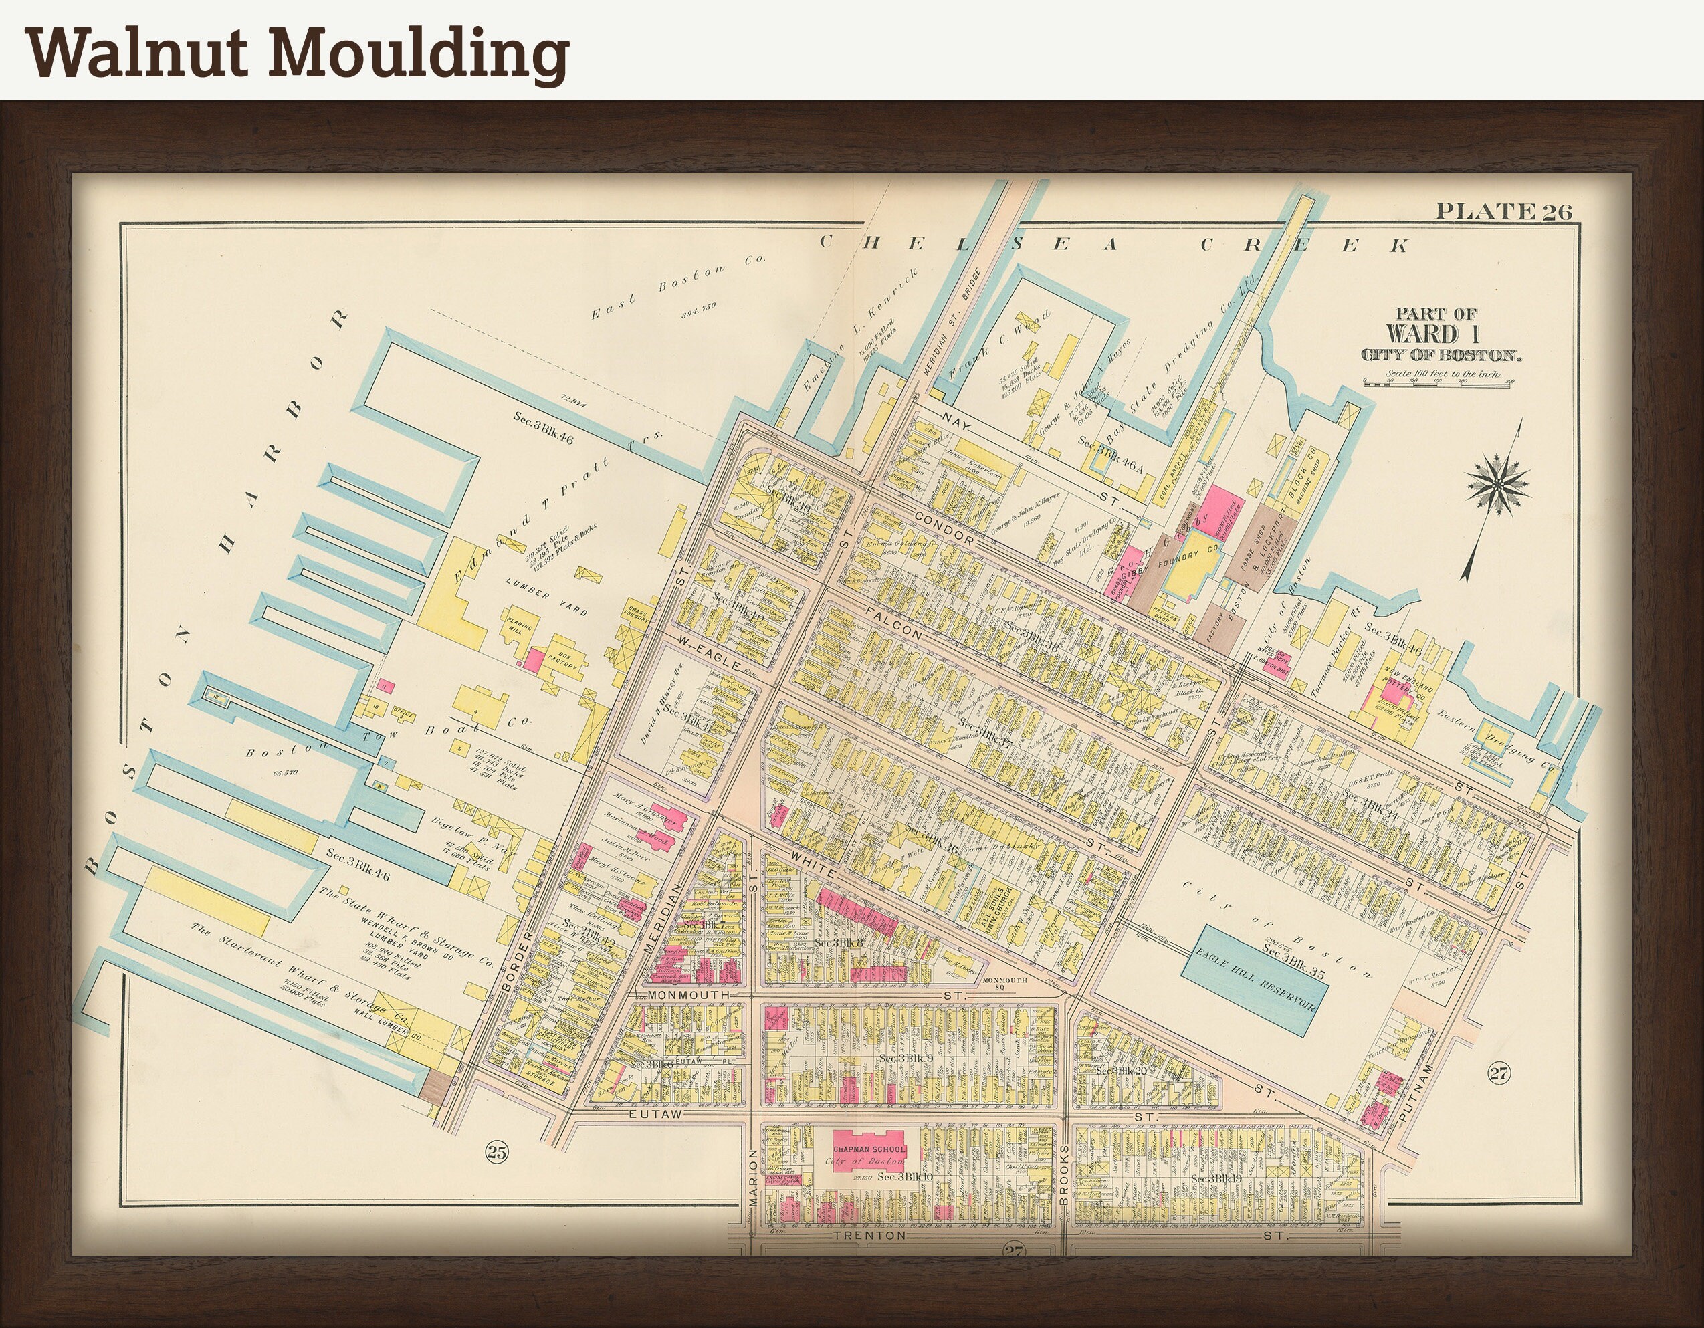Click the "HALL LUMBER CO" label
This screenshot has height=1328, width=1704.
point(388,1023)
